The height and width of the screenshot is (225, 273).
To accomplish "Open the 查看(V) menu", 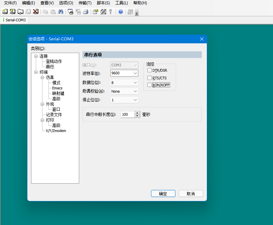I will pos(47,3).
